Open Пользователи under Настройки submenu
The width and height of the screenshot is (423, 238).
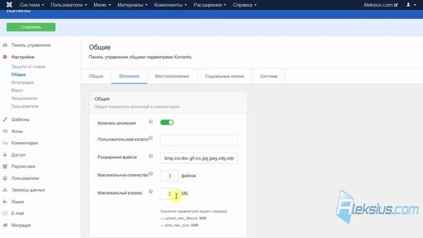(25, 106)
